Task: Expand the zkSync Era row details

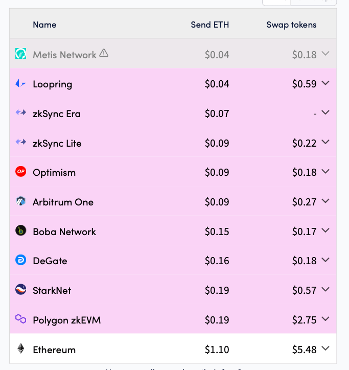Action: [325, 112]
